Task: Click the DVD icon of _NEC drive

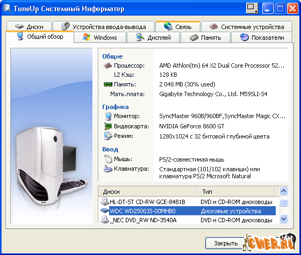Action: pos(105,220)
